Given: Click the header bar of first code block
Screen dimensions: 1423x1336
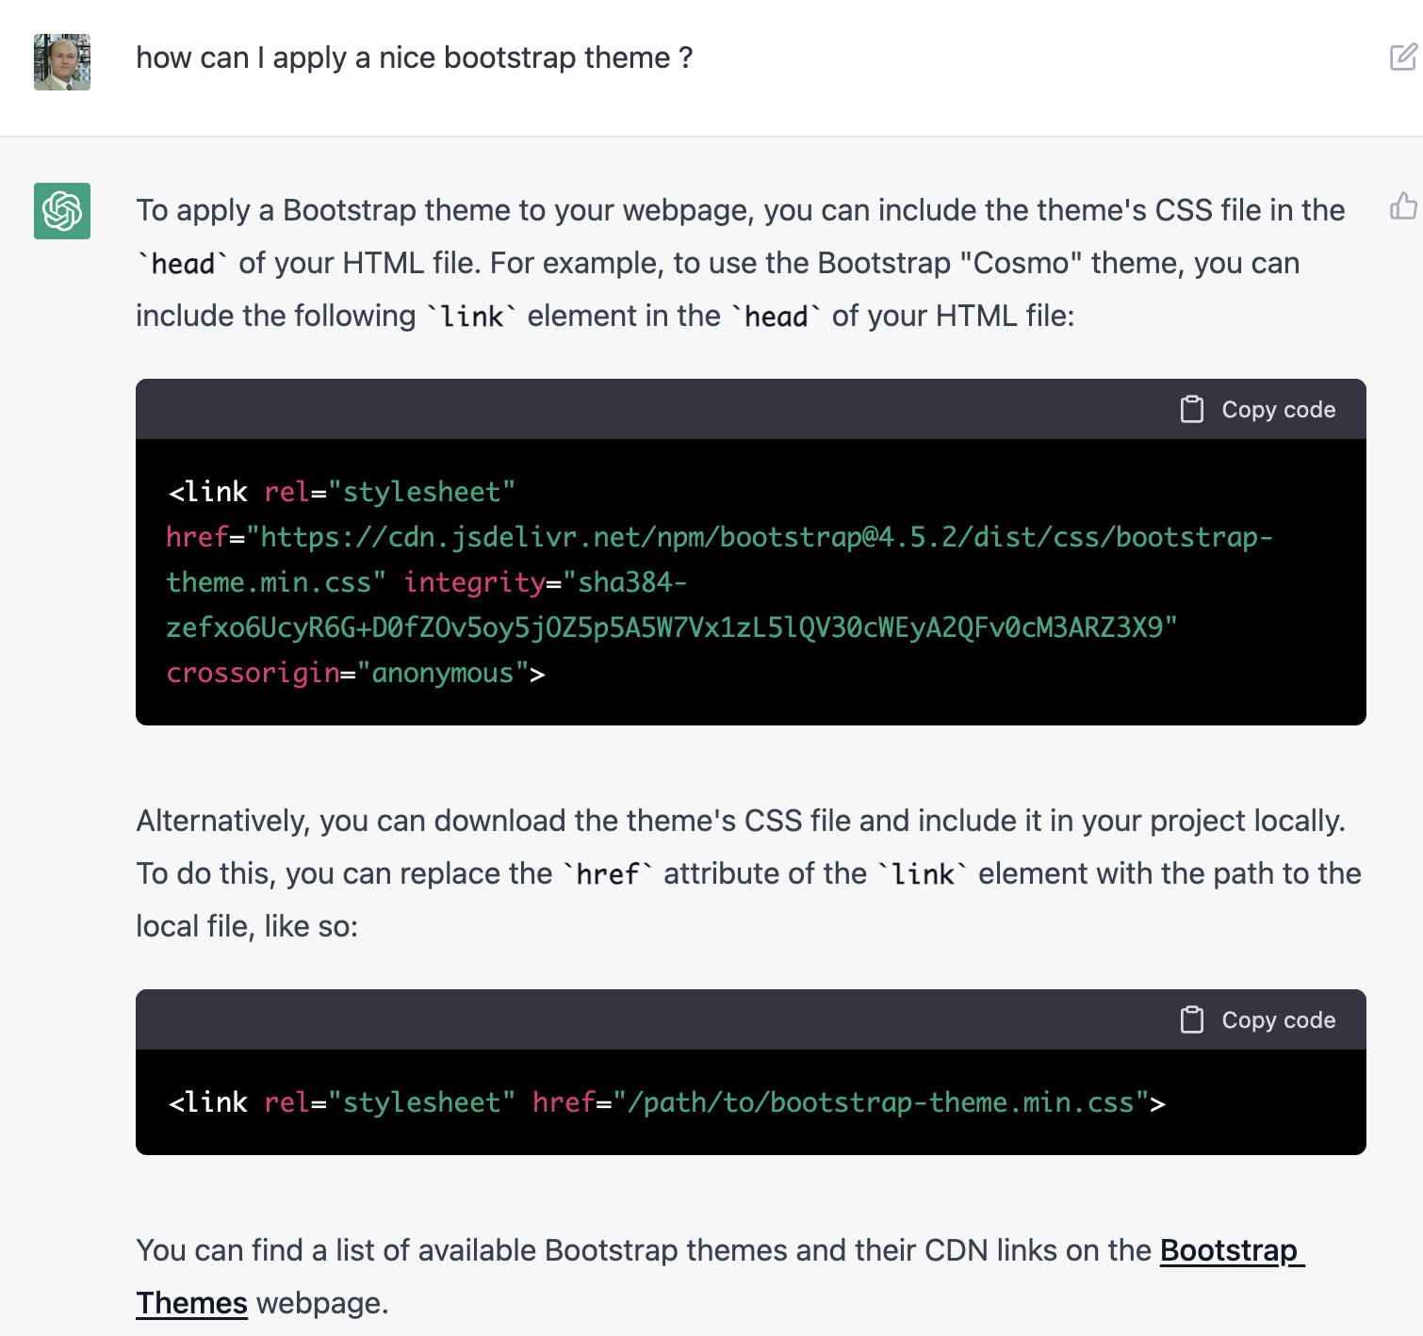Looking at the screenshot, I should (x=660, y=410).
